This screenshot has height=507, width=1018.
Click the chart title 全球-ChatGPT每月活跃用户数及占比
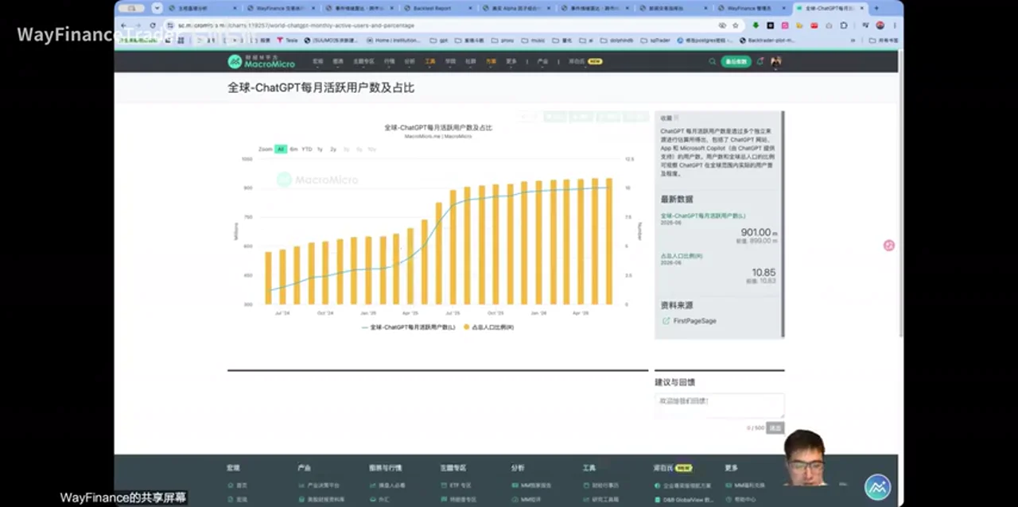coord(438,127)
